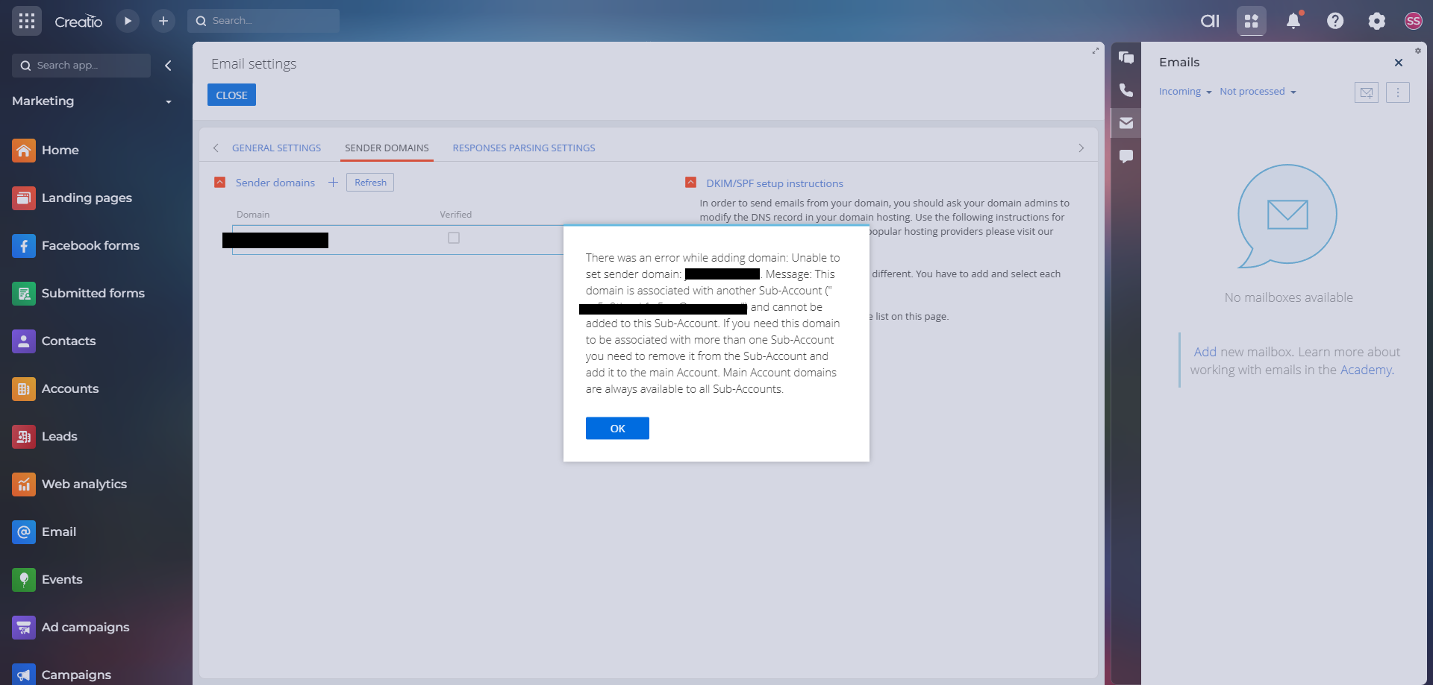The height and width of the screenshot is (685, 1433).
Task: Click the Emails panel settings small gear
Action: click(x=1418, y=51)
